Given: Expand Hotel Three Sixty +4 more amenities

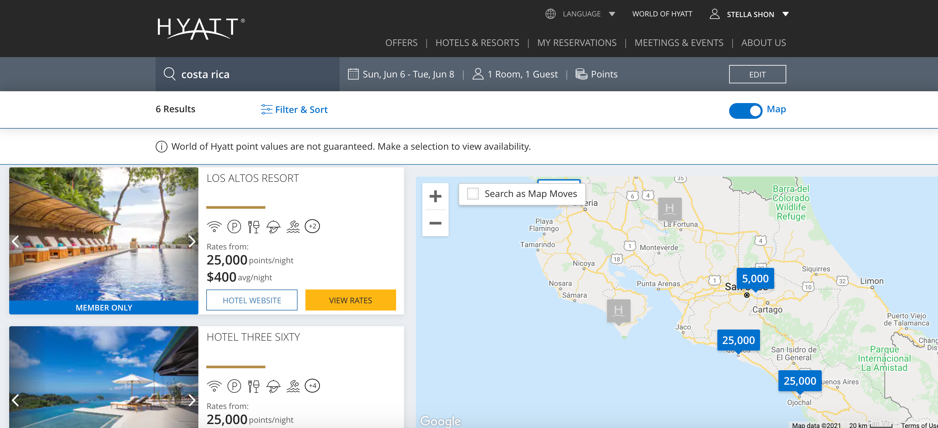Looking at the screenshot, I should [312, 386].
